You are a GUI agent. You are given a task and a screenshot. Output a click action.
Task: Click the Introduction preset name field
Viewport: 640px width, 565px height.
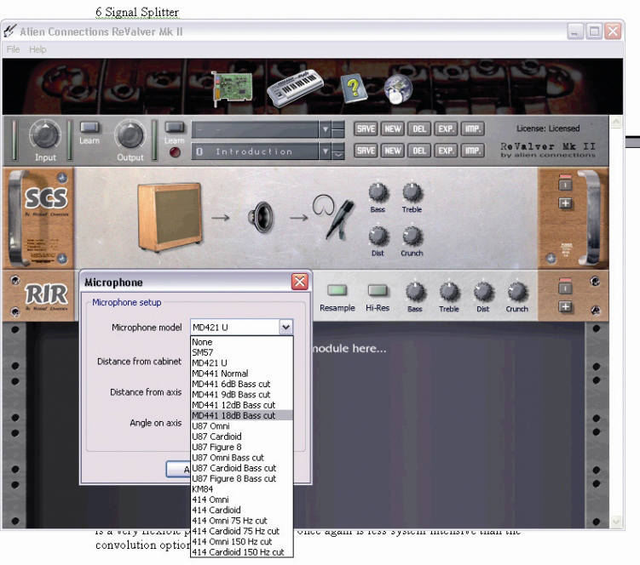(255, 151)
